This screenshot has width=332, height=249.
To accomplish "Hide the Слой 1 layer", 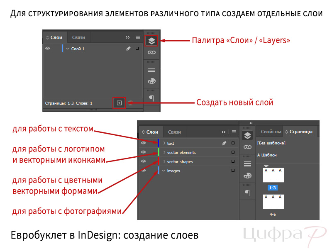I will pyautogui.click(x=47, y=48).
